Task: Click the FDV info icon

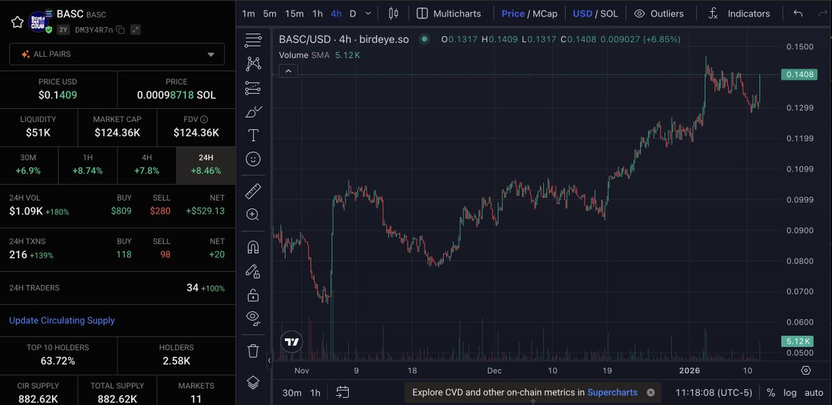Action: 205,120
